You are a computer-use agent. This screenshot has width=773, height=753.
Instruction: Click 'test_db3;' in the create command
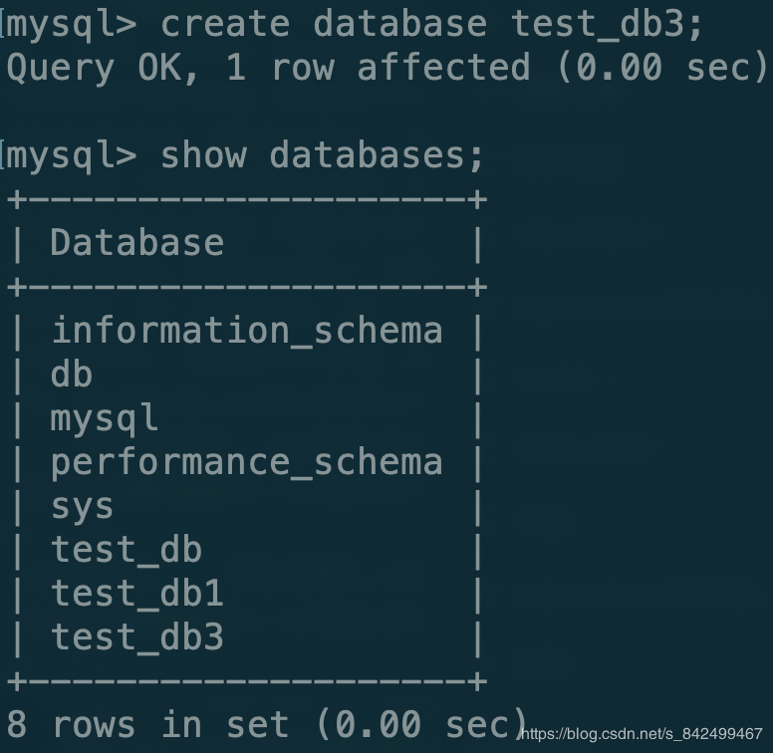(608, 23)
